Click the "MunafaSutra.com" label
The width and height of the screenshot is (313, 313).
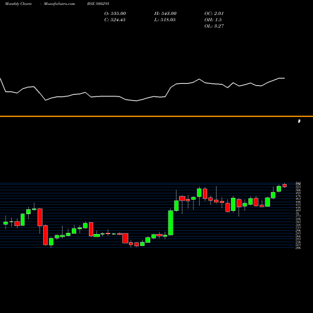pos(59,4)
